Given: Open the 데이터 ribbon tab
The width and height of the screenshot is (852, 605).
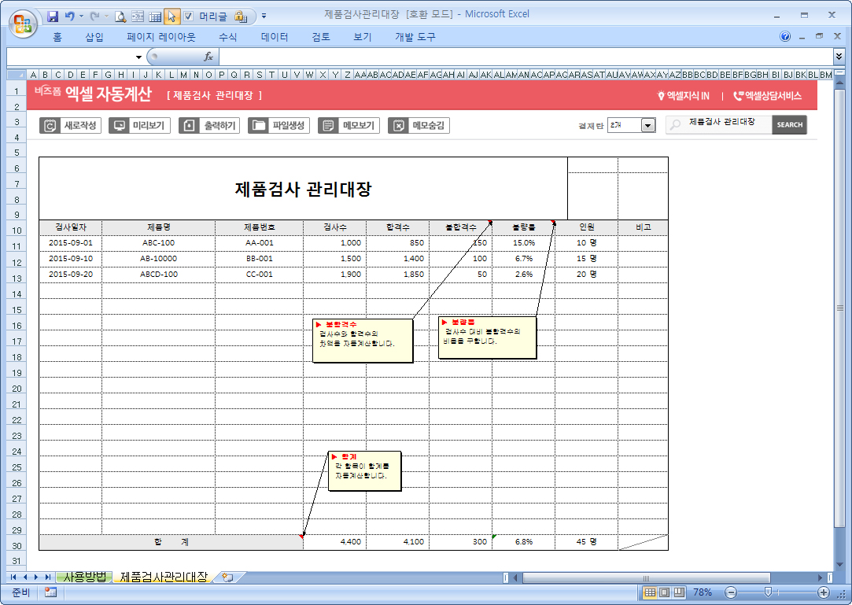Looking at the screenshot, I should coord(275,37).
